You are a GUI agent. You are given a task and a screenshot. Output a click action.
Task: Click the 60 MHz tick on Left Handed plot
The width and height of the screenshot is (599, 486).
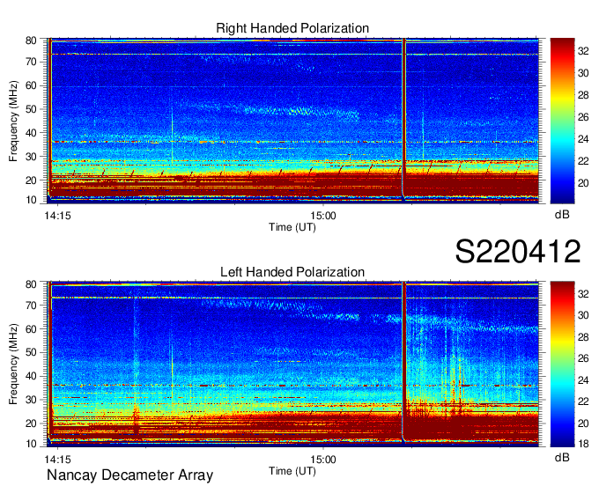(x=31, y=329)
